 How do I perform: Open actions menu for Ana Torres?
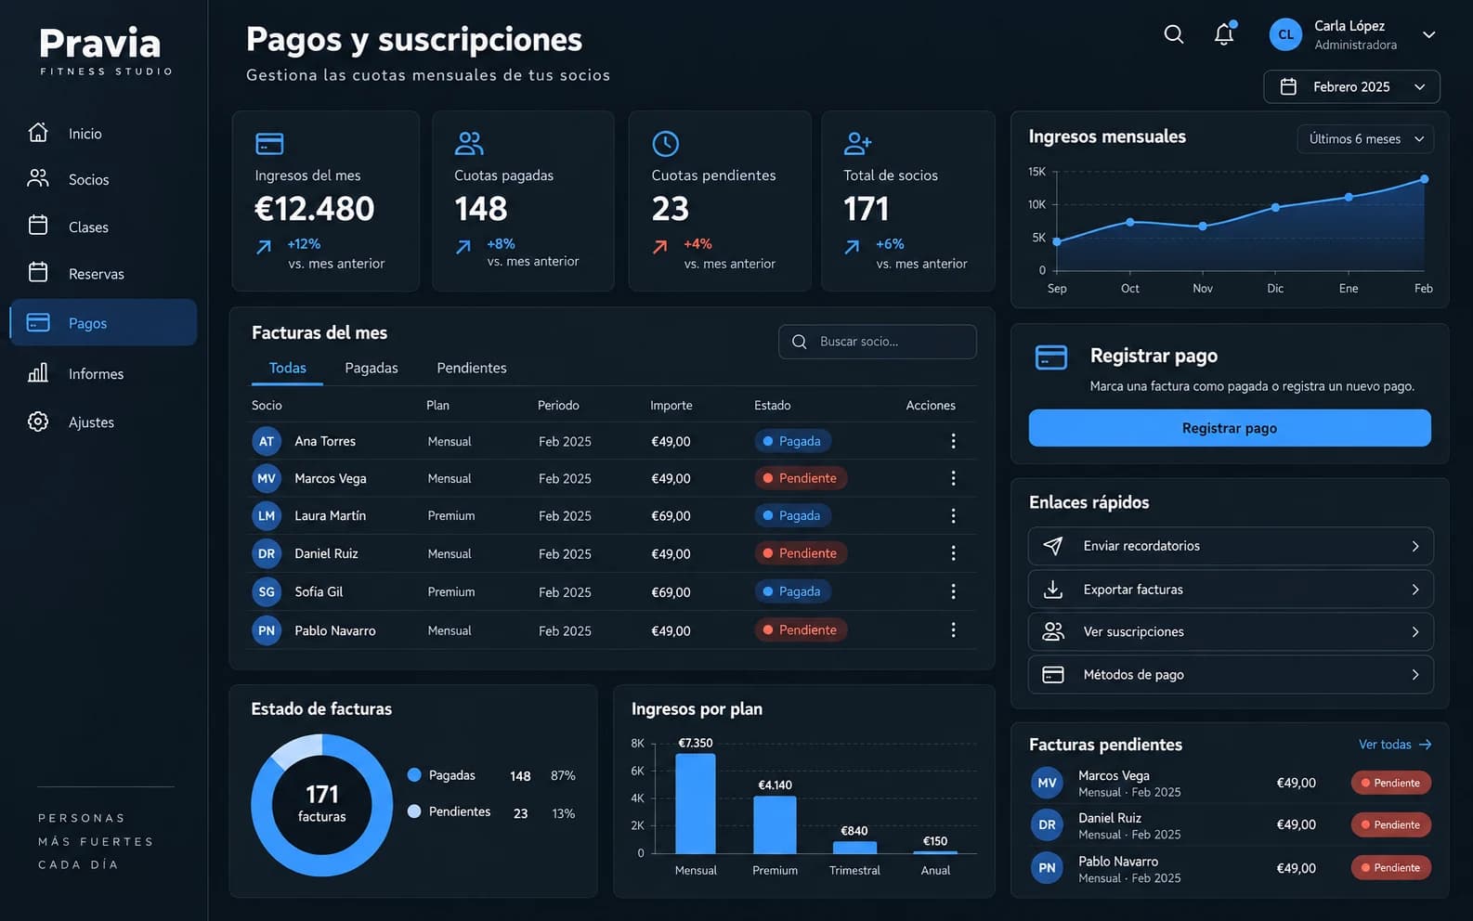tap(953, 441)
